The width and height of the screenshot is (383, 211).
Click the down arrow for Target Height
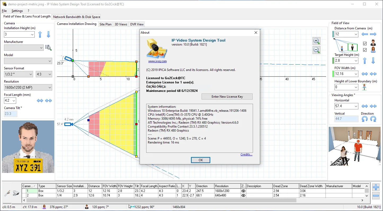(373, 61)
